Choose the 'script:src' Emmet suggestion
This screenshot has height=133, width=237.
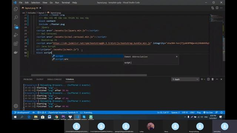87,59
